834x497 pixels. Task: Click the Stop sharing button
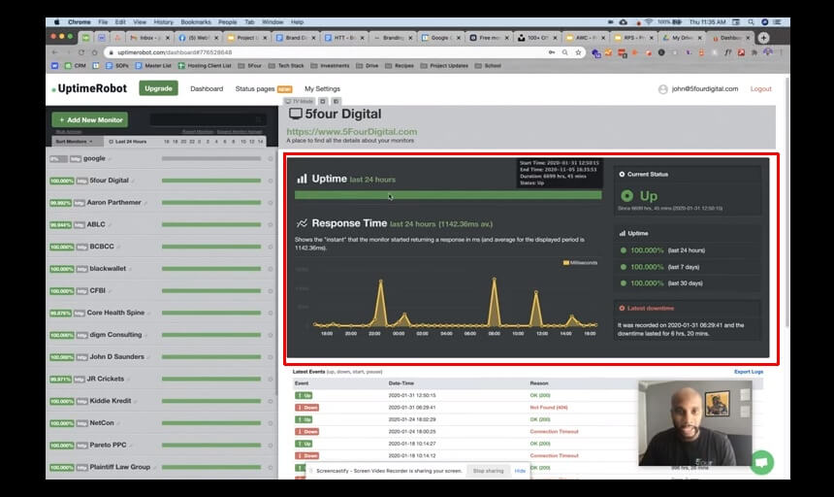488,471
